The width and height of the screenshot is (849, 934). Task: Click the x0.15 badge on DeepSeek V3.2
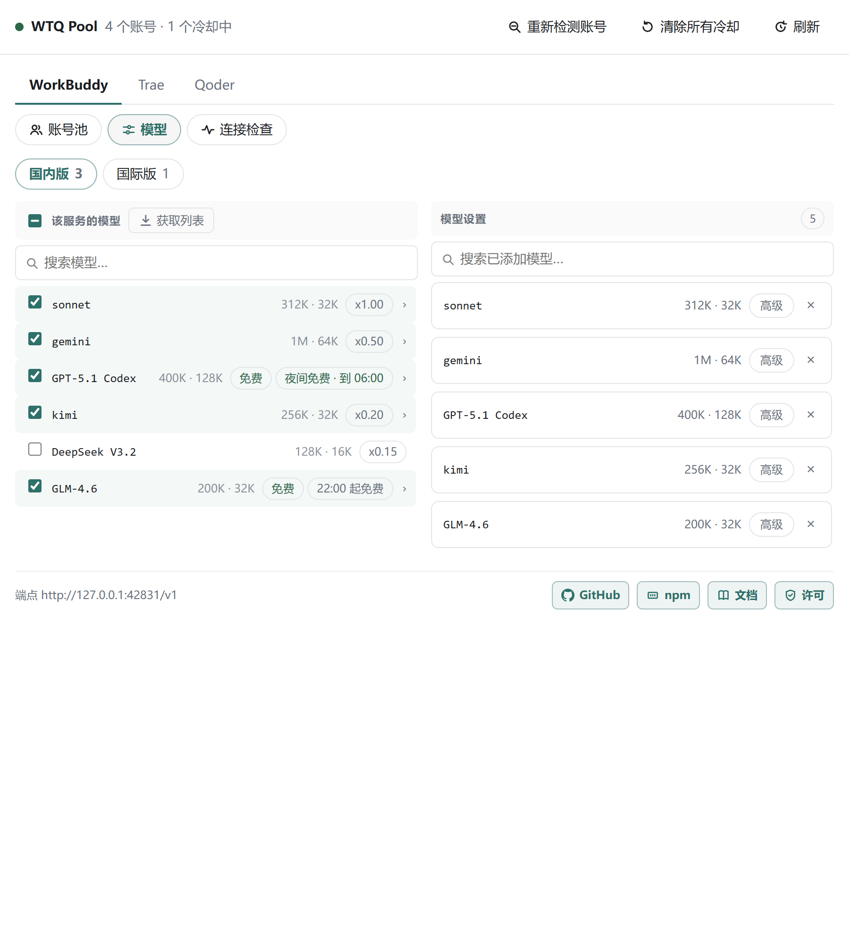pyautogui.click(x=383, y=452)
